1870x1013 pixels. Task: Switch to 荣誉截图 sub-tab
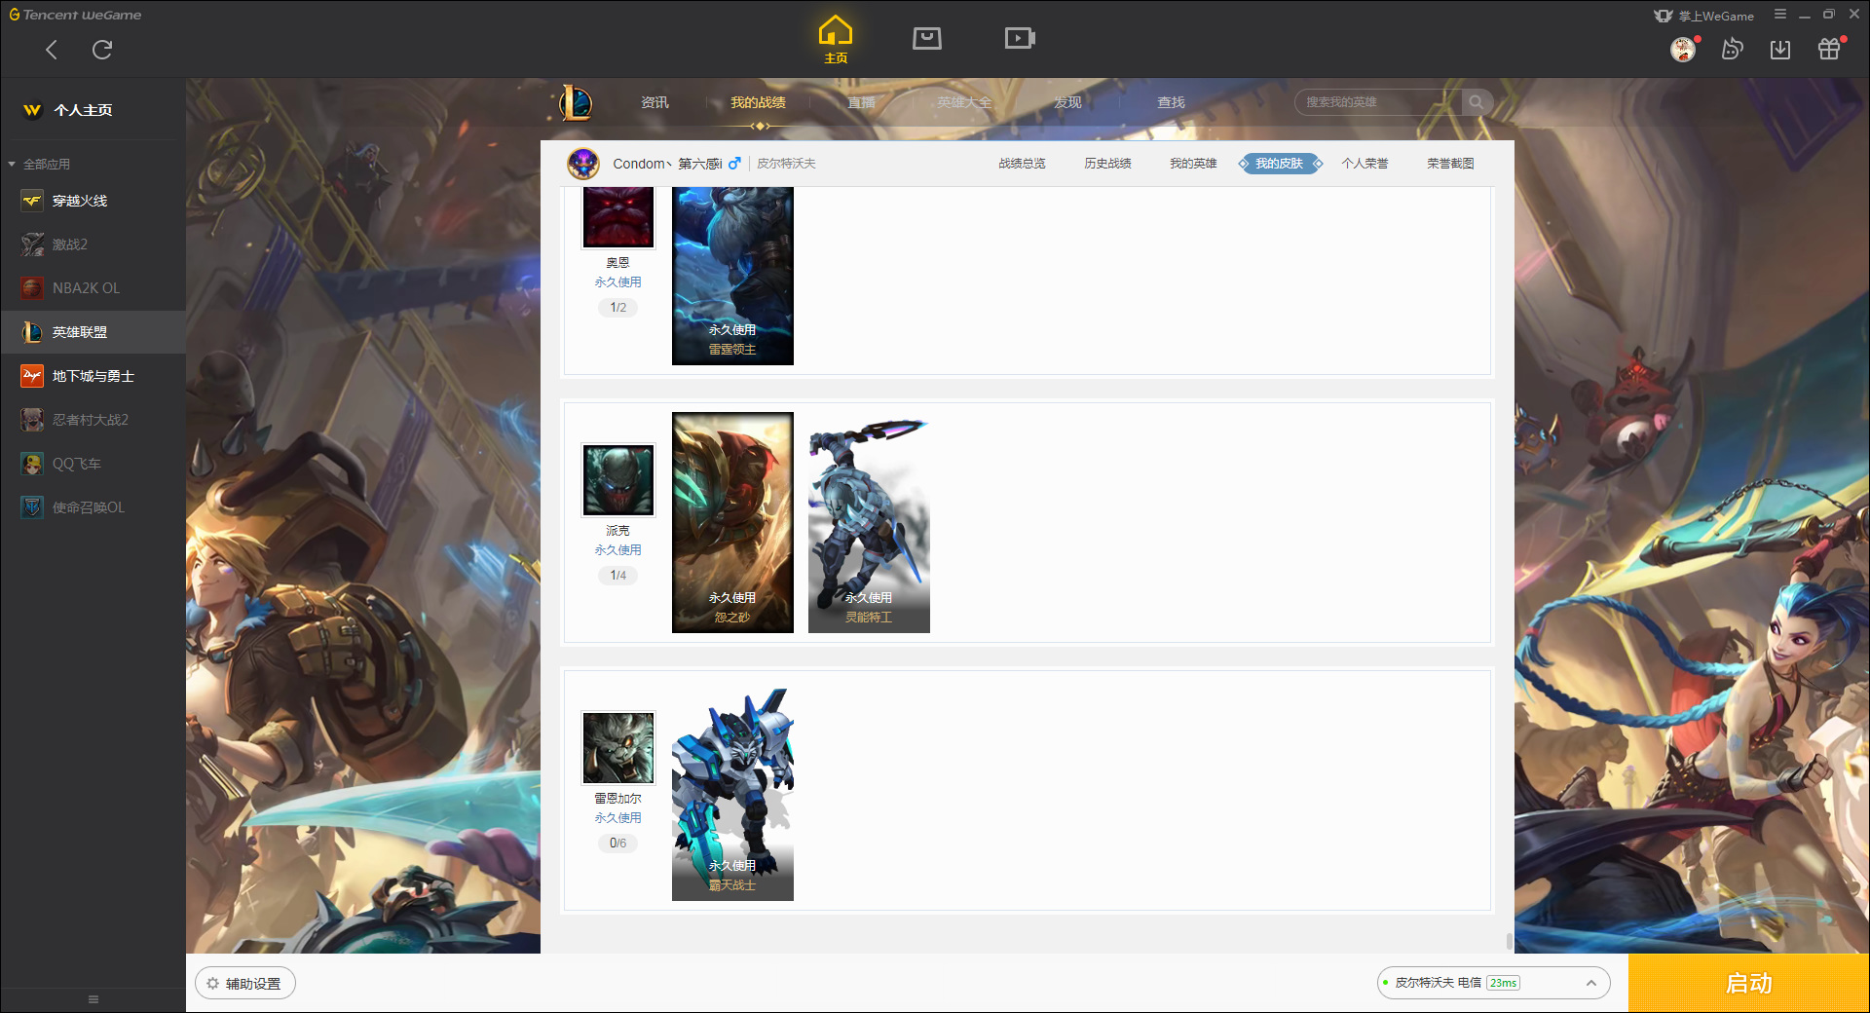1450,164
